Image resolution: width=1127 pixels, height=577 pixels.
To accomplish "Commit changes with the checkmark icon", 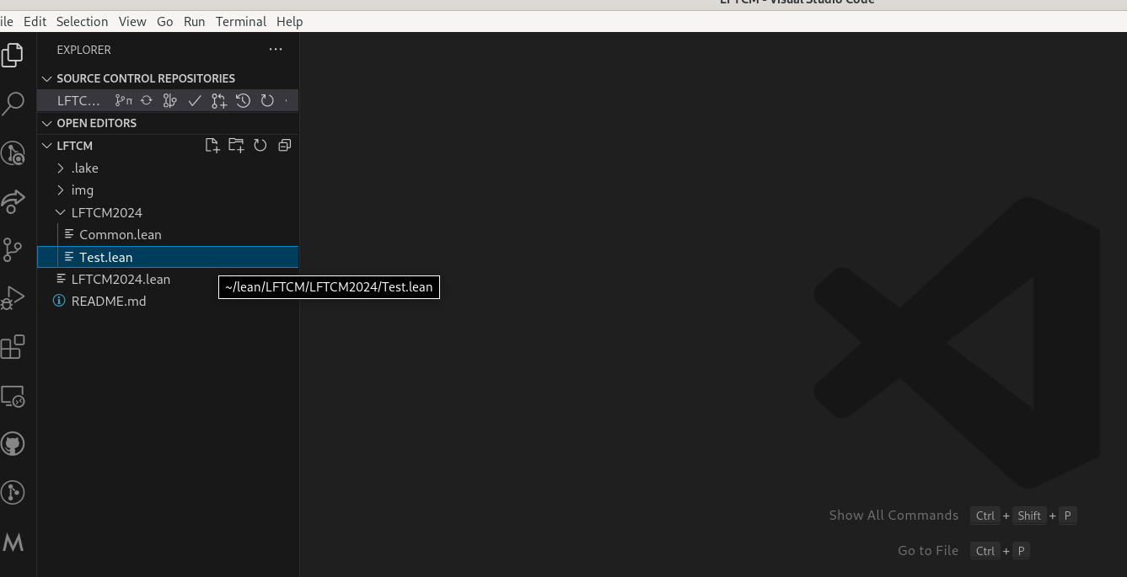I will pos(195,100).
